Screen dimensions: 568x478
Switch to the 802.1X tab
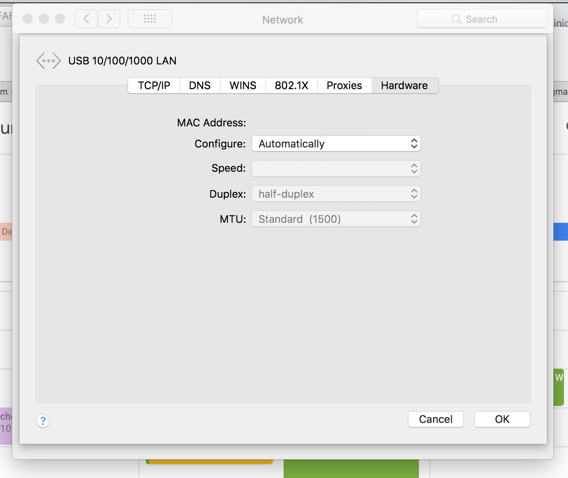pos(291,85)
